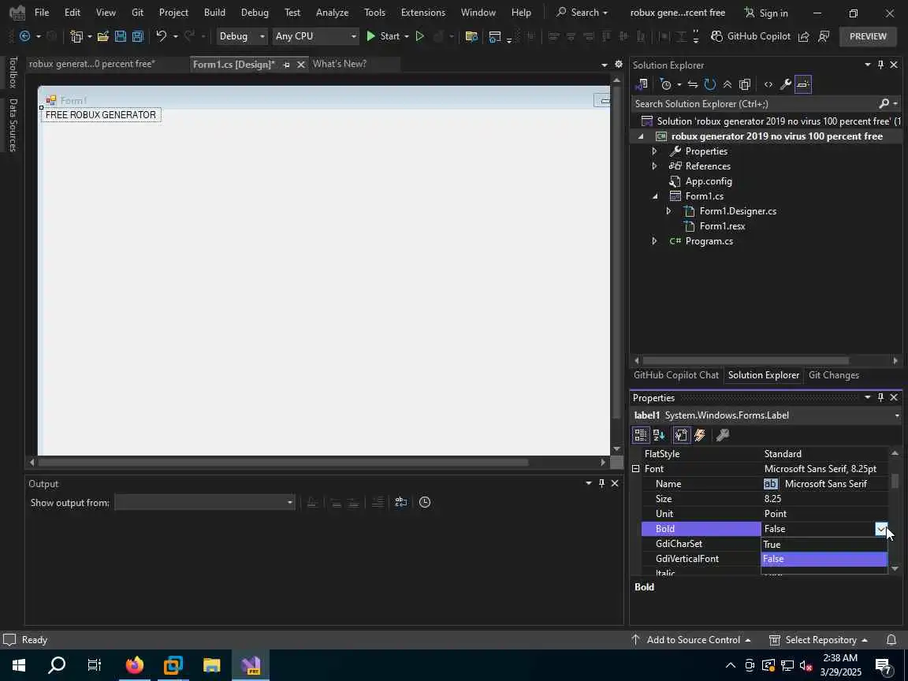Expand Program.cs node
The width and height of the screenshot is (908, 681).
tap(654, 241)
